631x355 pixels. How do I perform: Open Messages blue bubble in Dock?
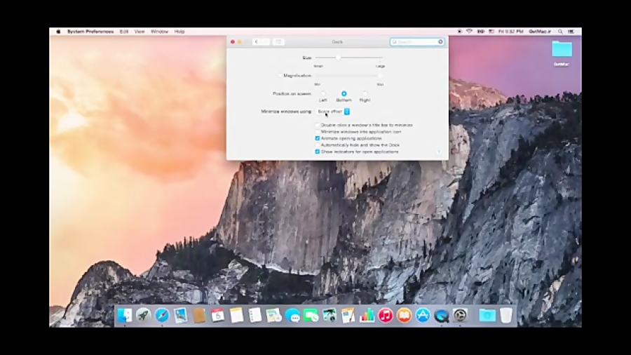(x=292, y=315)
